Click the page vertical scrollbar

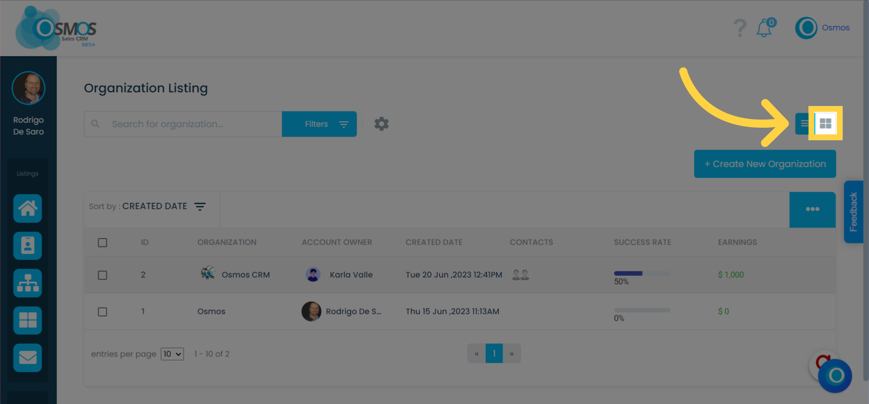coord(866,190)
